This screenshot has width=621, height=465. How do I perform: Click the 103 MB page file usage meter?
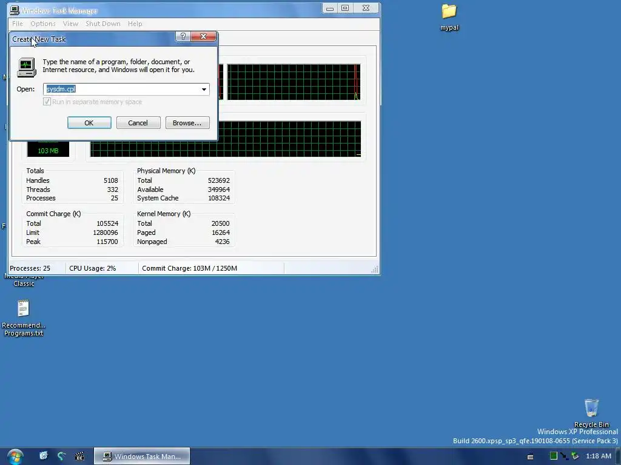coord(48,149)
